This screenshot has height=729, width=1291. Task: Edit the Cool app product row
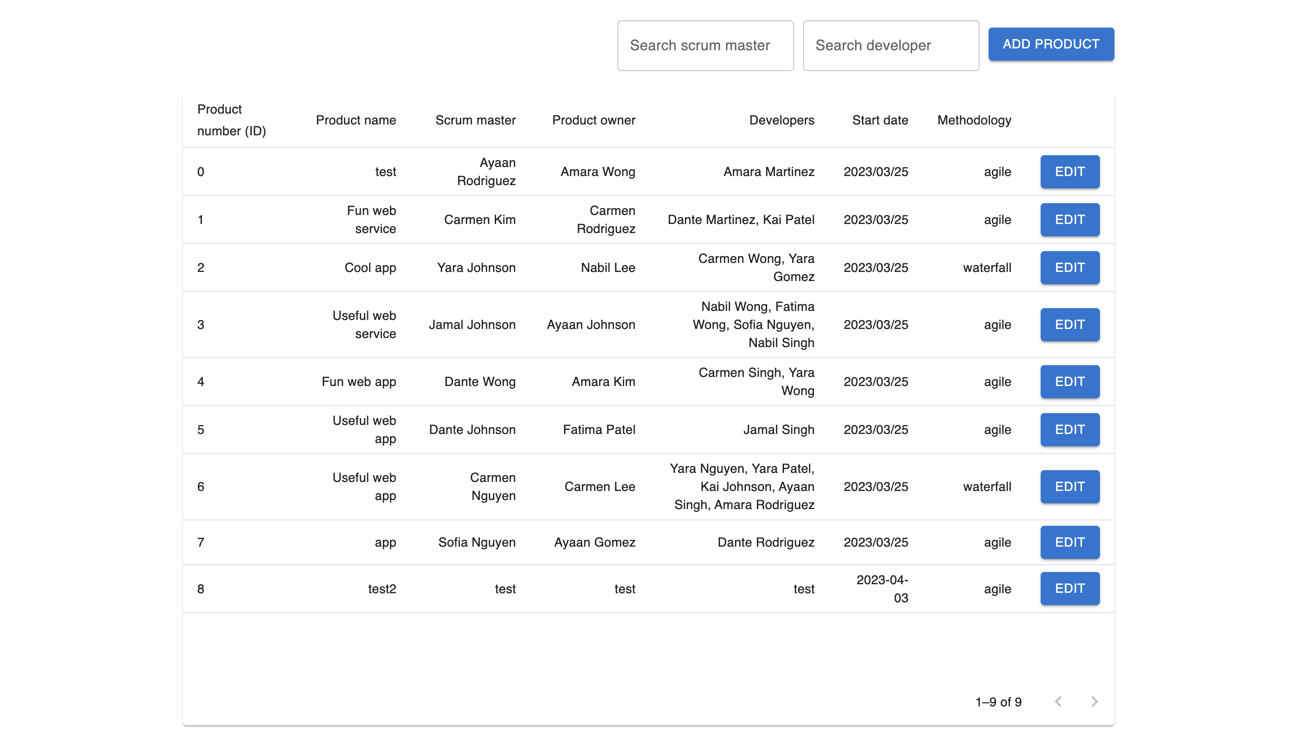click(x=1070, y=267)
